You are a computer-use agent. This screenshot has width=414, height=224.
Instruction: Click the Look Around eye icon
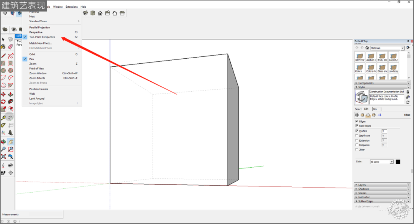(11, 166)
